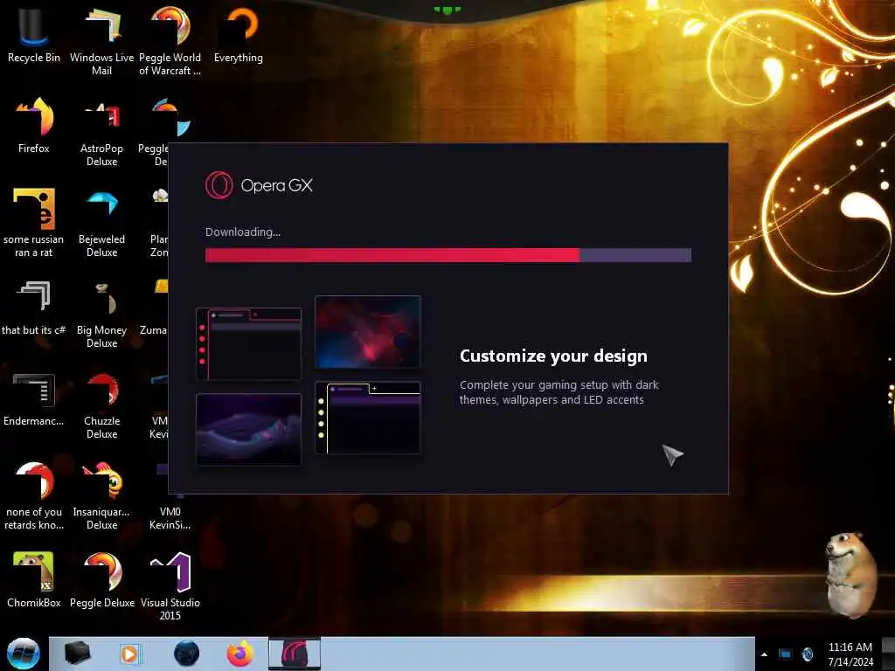Select the Everything desktop shortcut
895x671 pixels.
pos(239,34)
